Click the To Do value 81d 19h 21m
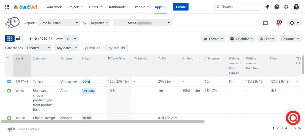 pyautogui.click(x=168, y=118)
